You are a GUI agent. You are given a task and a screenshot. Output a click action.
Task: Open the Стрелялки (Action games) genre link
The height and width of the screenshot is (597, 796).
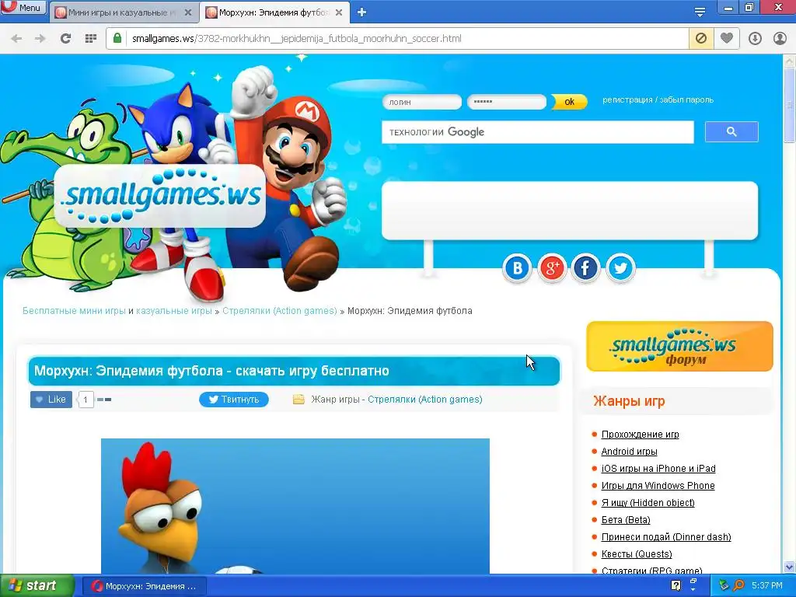click(425, 400)
